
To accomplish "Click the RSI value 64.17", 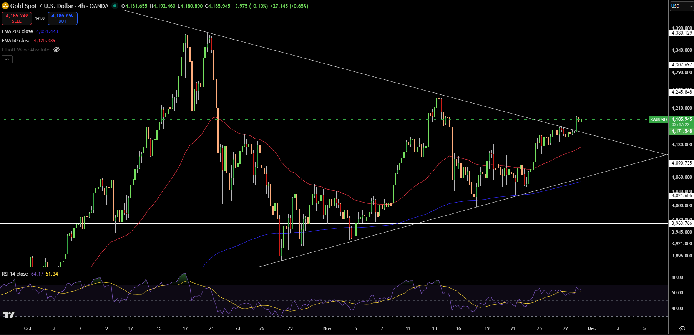I will (37, 274).
